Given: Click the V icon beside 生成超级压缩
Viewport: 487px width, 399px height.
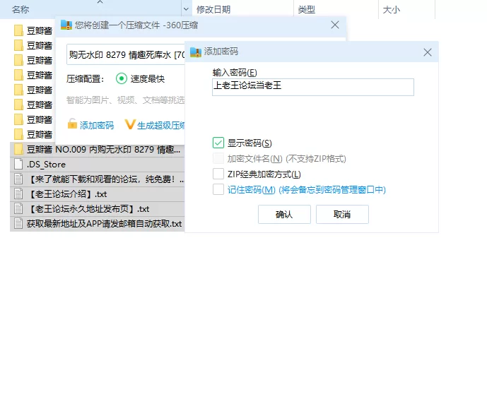Looking at the screenshot, I should 130,124.
